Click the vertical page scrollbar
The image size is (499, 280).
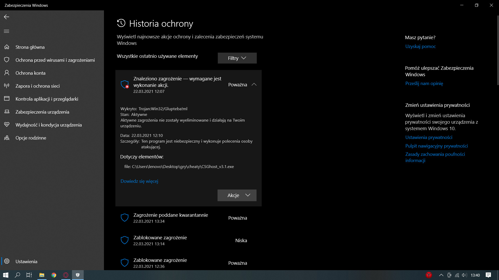(x=498, y=51)
